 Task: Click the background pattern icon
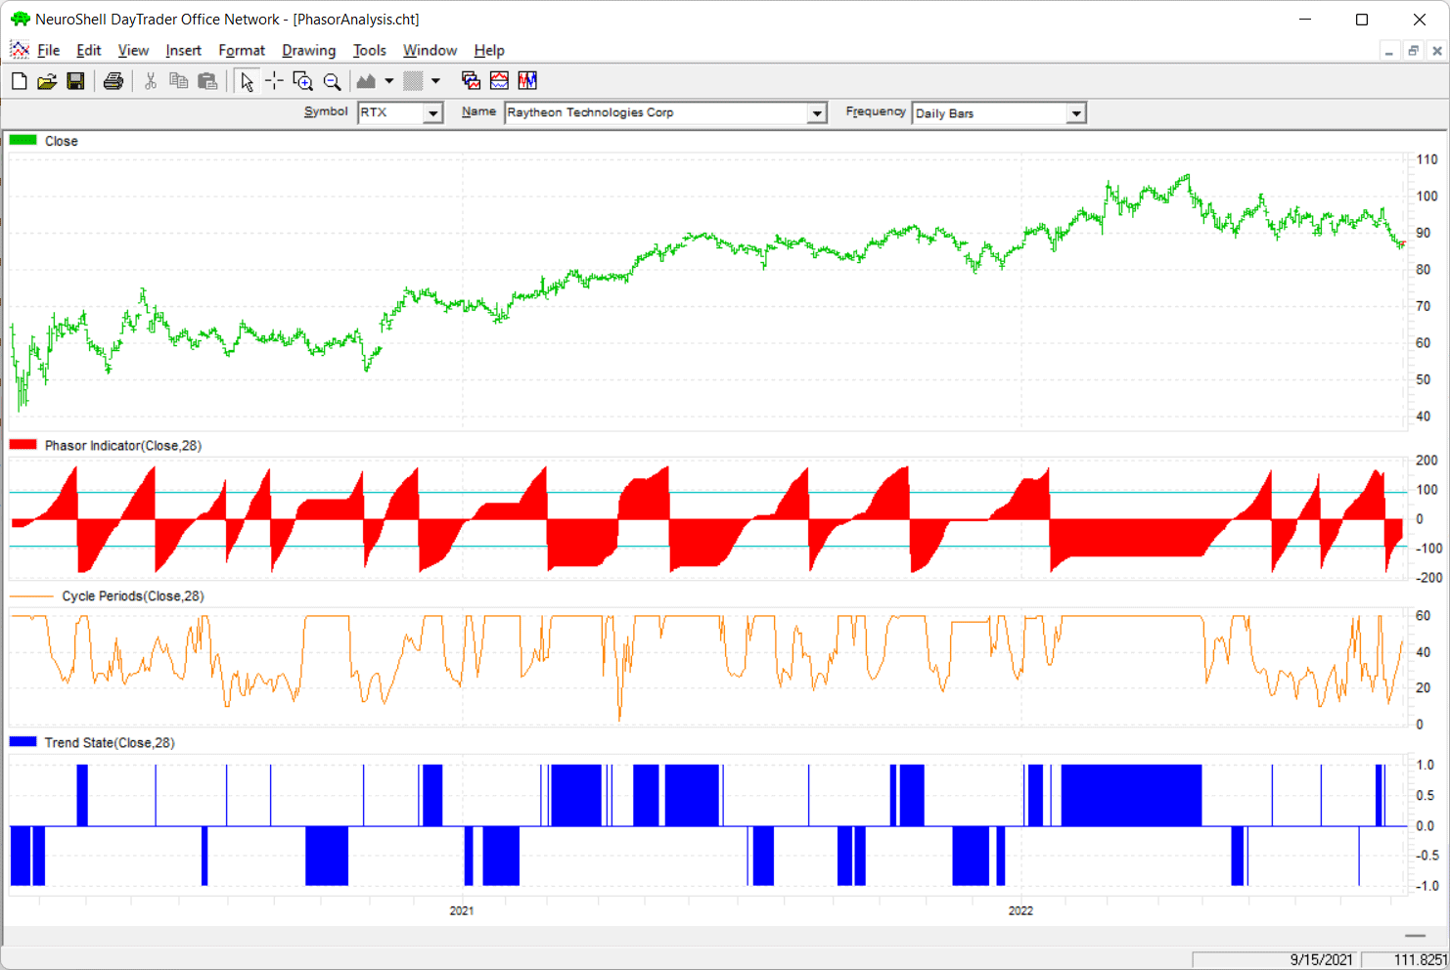tap(414, 81)
